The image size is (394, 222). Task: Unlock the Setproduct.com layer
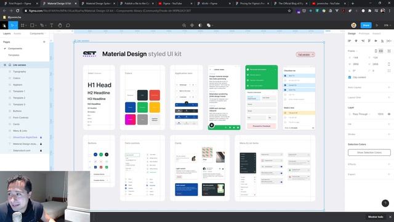41,150
